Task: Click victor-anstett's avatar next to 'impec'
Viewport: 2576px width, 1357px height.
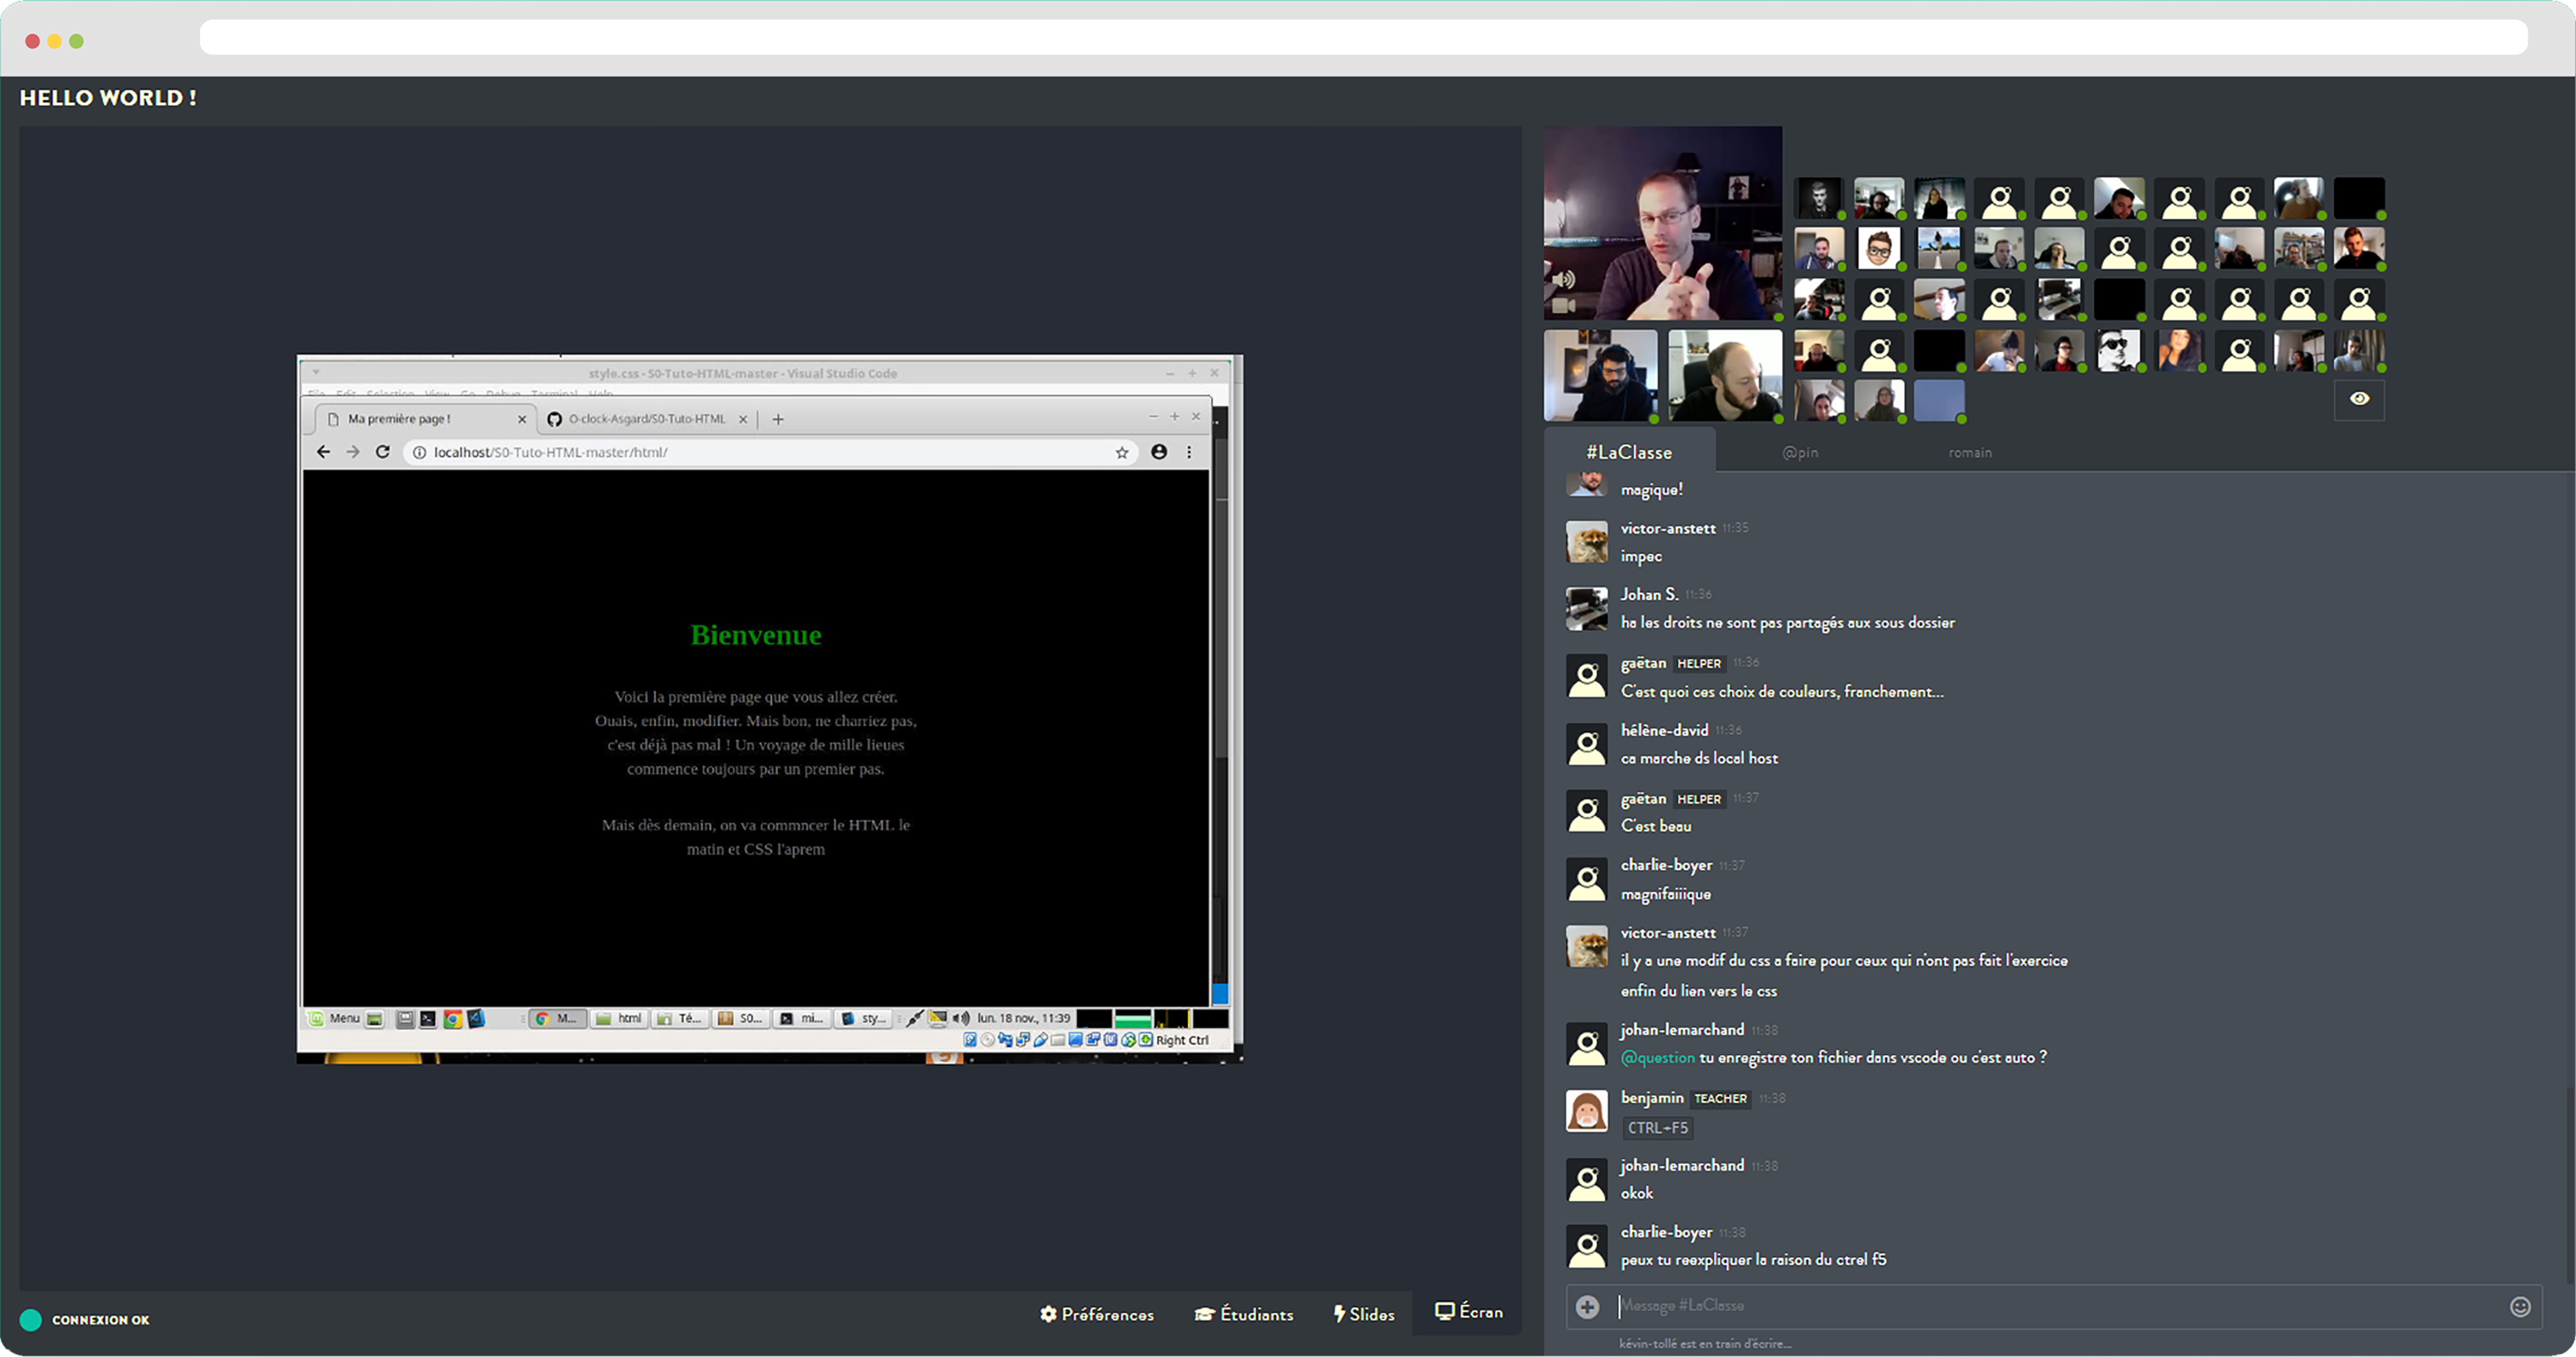Action: pyautogui.click(x=1586, y=542)
